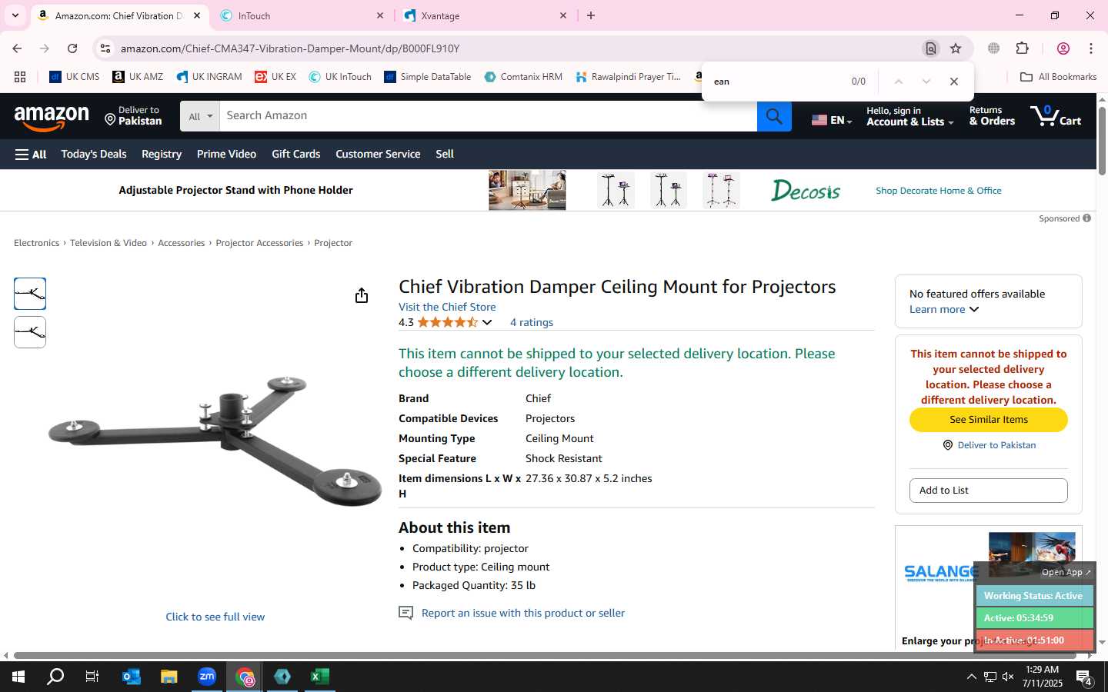This screenshot has width=1108, height=692.
Task: Open Today's Deals in navigation bar
Action: [x=94, y=154]
